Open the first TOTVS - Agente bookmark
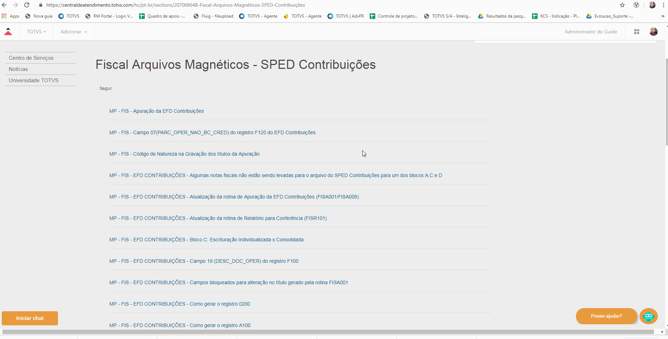The image size is (668, 339). 258,16
